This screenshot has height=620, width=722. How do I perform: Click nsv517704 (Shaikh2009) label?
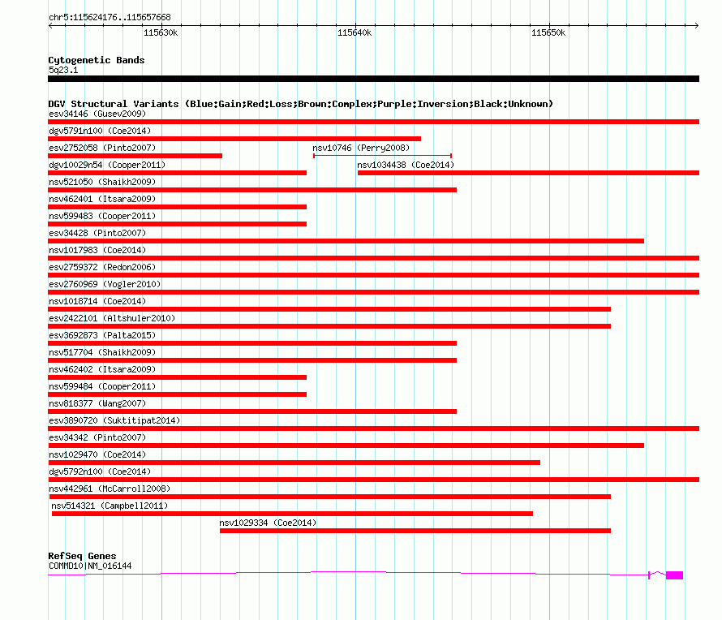[102, 352]
